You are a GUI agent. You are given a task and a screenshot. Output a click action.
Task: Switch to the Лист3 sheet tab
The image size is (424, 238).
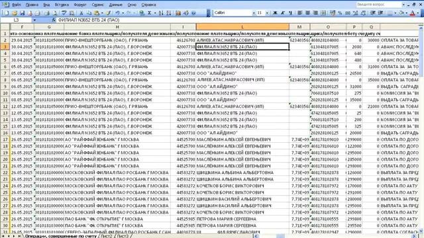click(123, 236)
